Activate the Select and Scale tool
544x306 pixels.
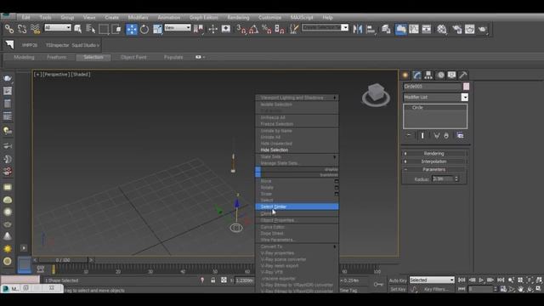click(157, 29)
